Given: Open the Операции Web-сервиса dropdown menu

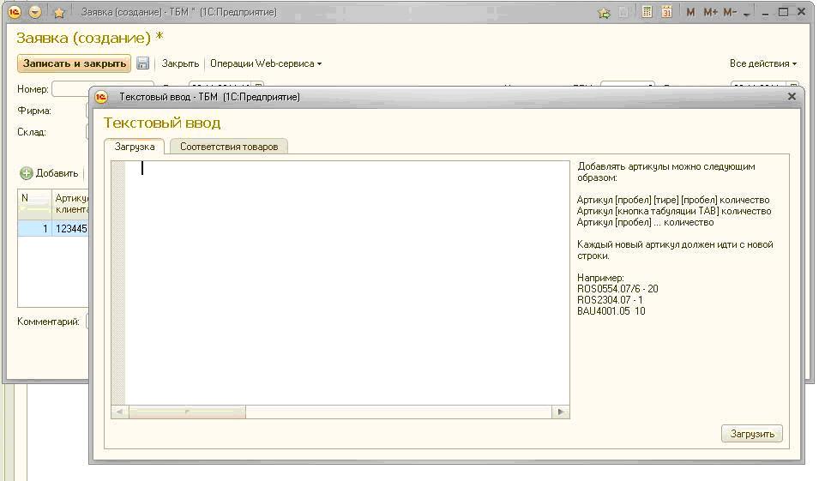Looking at the screenshot, I should [266, 63].
